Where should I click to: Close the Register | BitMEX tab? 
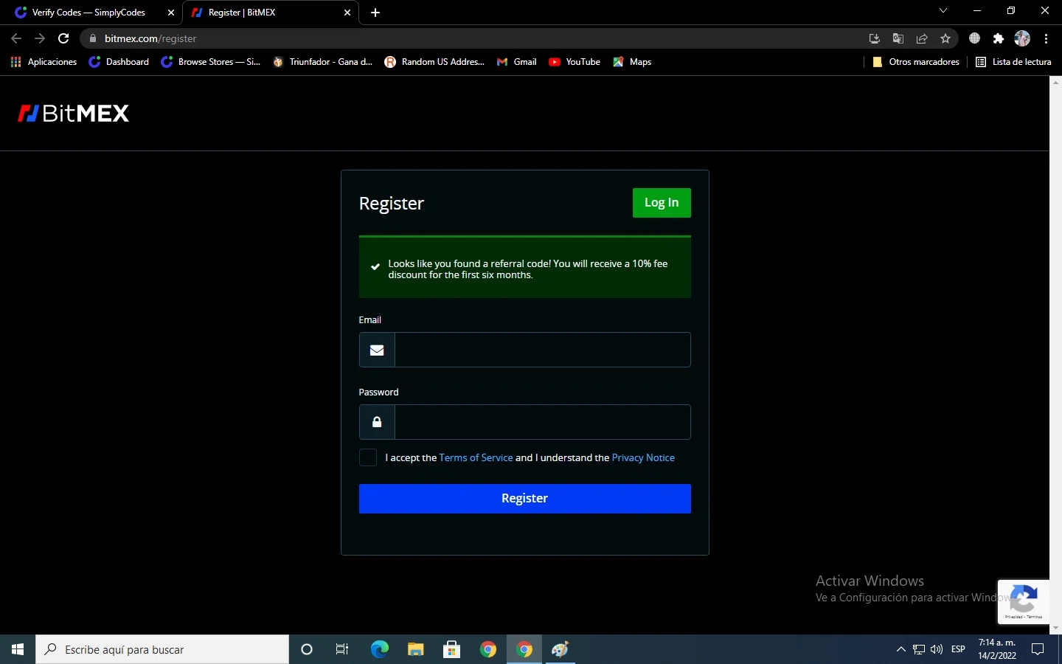[x=347, y=13]
